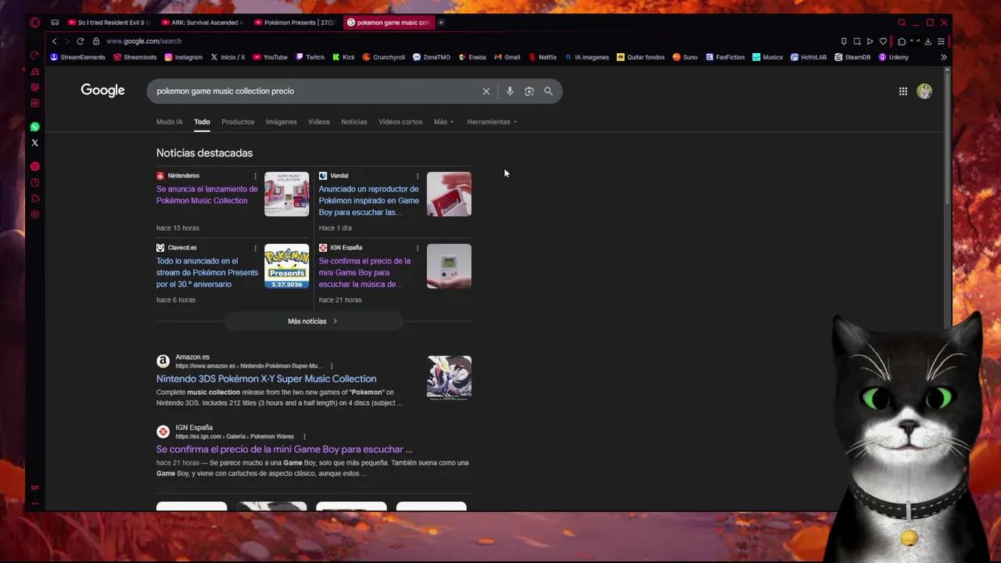Open the Opera GX main menu logo
This screenshot has height=563, width=1001.
[34, 23]
